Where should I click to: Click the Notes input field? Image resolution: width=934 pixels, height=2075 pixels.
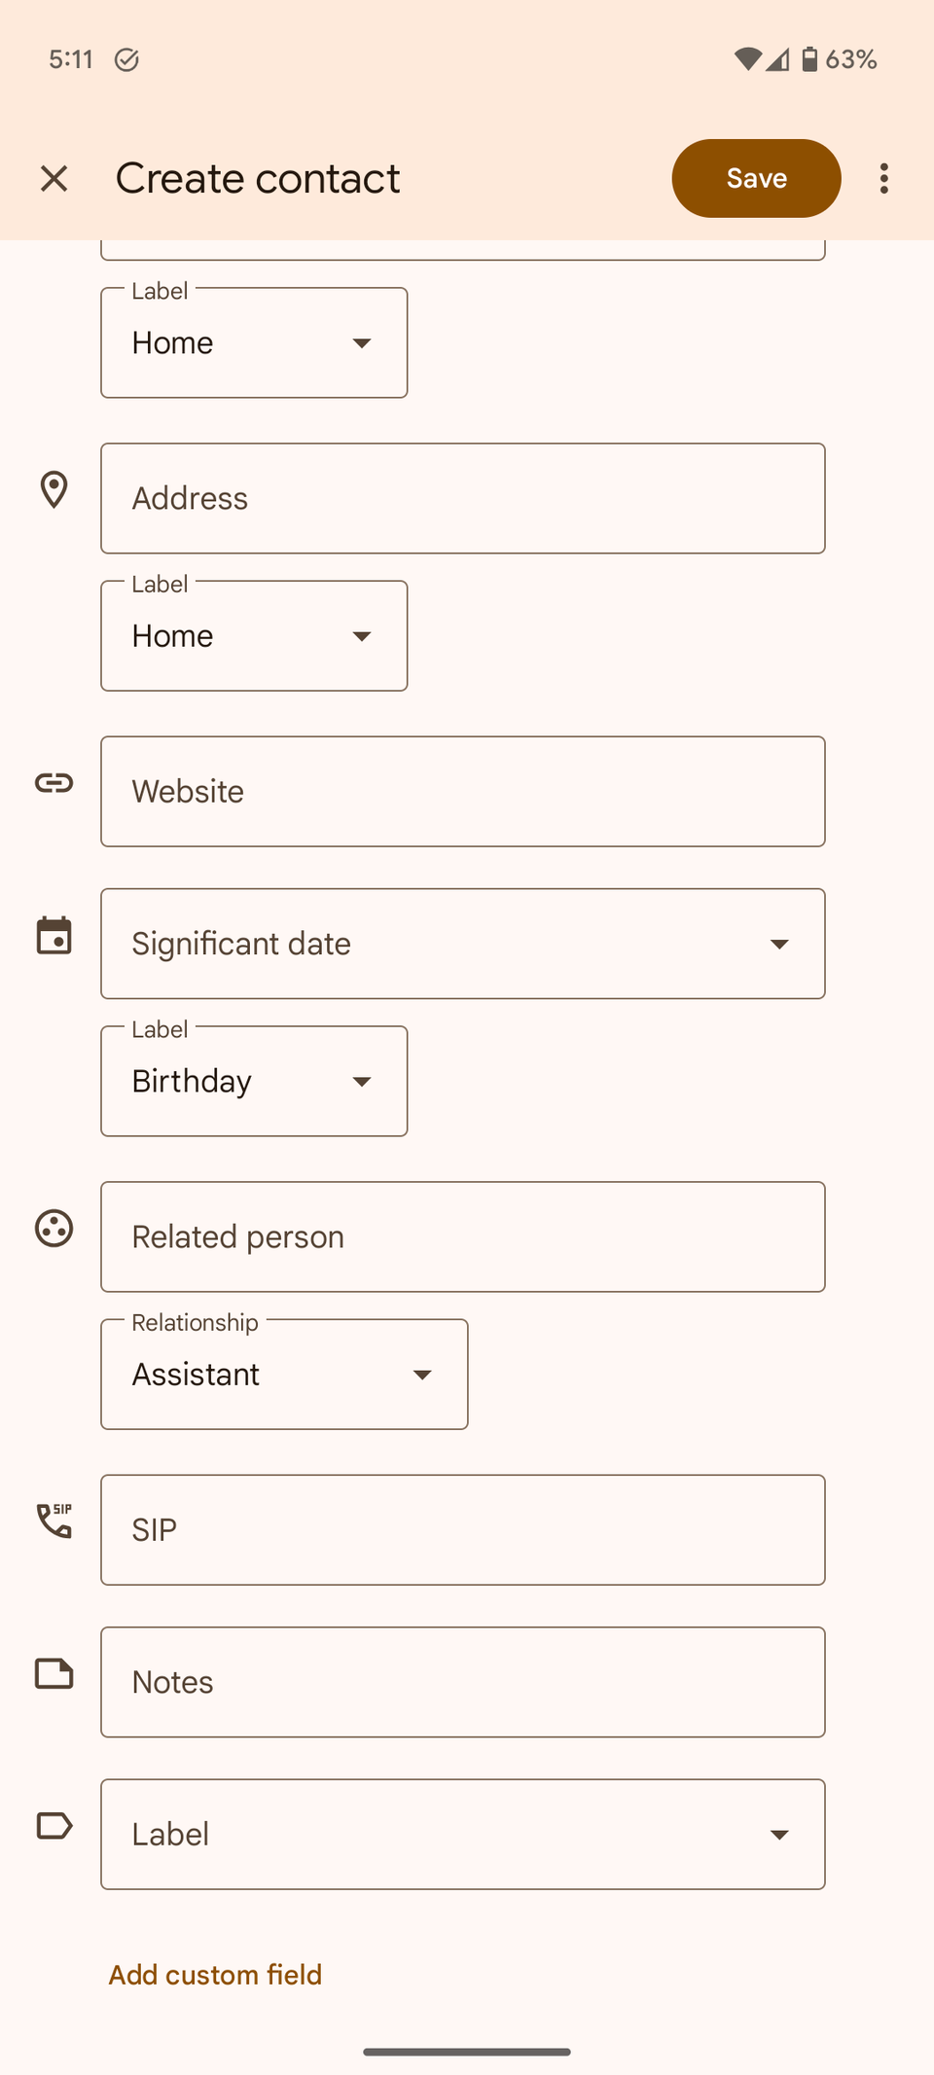tap(462, 1682)
